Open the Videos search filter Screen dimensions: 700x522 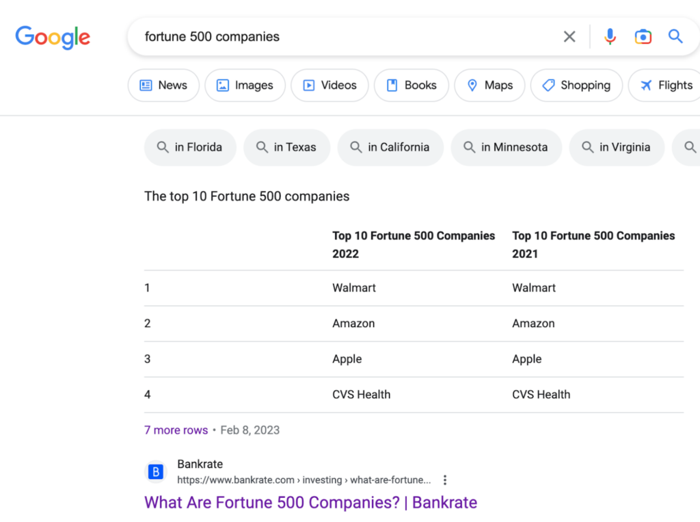click(x=329, y=86)
